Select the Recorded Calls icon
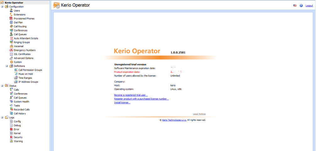The image size is (316, 151). [x=12, y=110]
